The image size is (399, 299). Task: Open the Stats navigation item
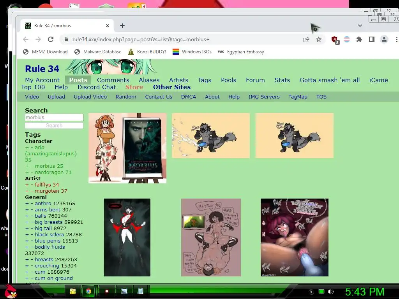pyautogui.click(x=282, y=80)
